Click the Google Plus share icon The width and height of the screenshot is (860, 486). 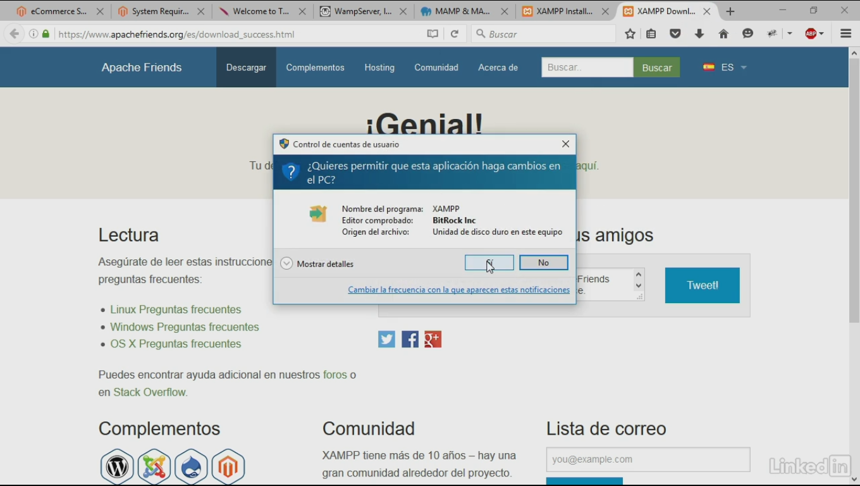tap(433, 339)
